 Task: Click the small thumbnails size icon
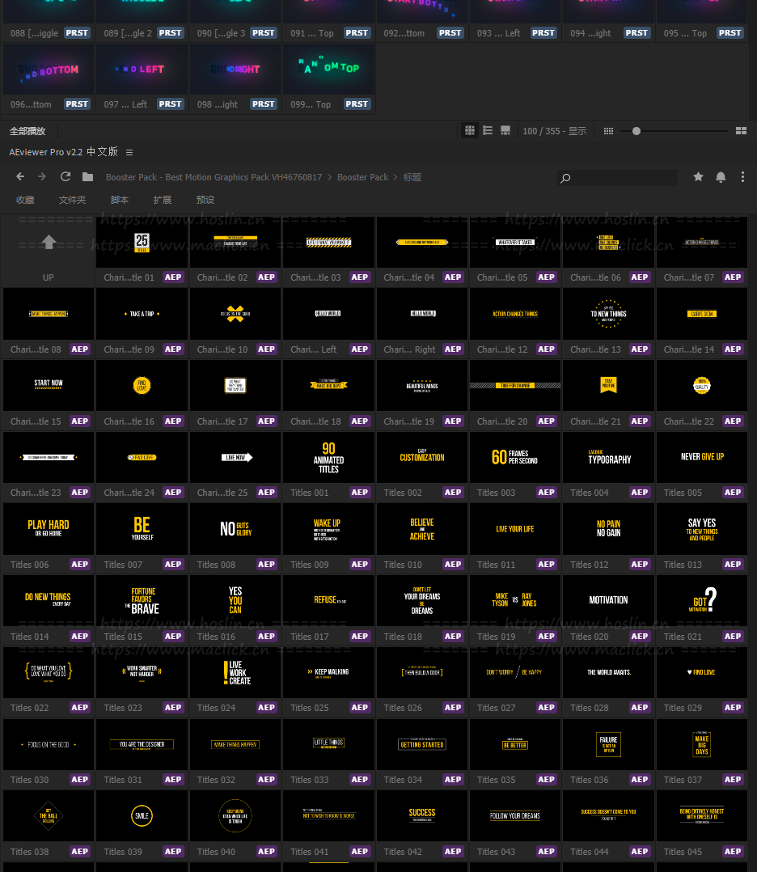(608, 131)
